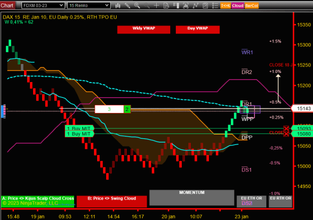Click the W 0,41% = 62 indicator text
The width and height of the screenshot is (313, 220).
pos(19,22)
